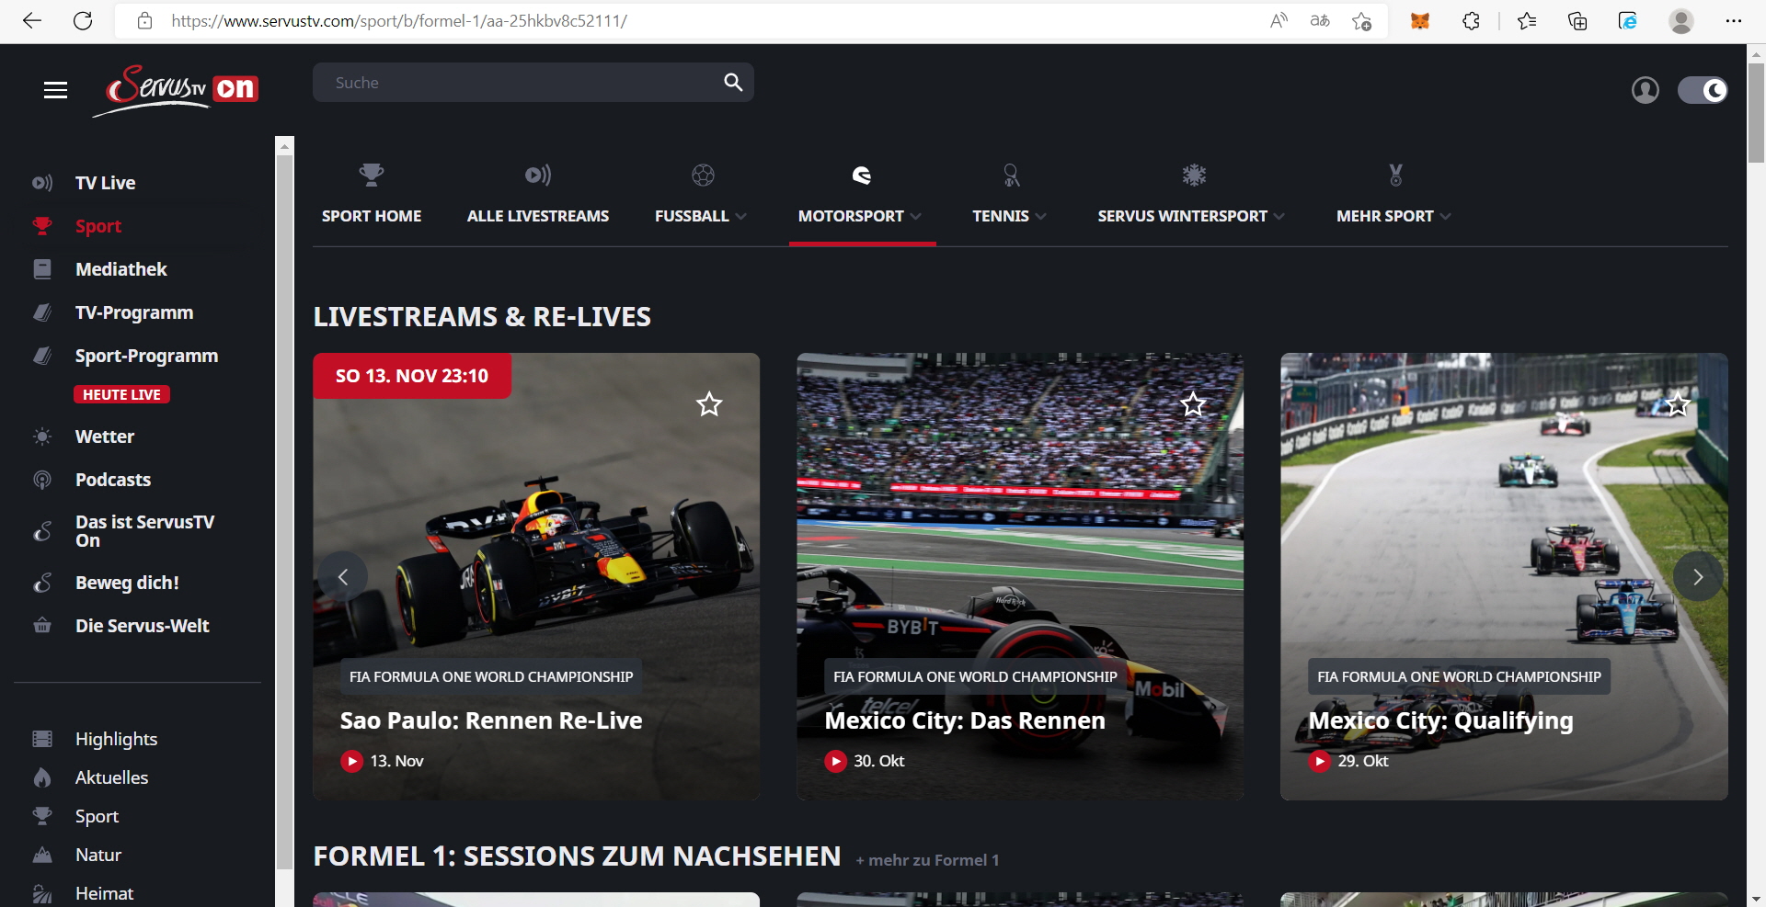Open Sao Paulo: Rennen Re-Live title
Viewport: 1766px width, 907px height.
[x=491, y=720]
